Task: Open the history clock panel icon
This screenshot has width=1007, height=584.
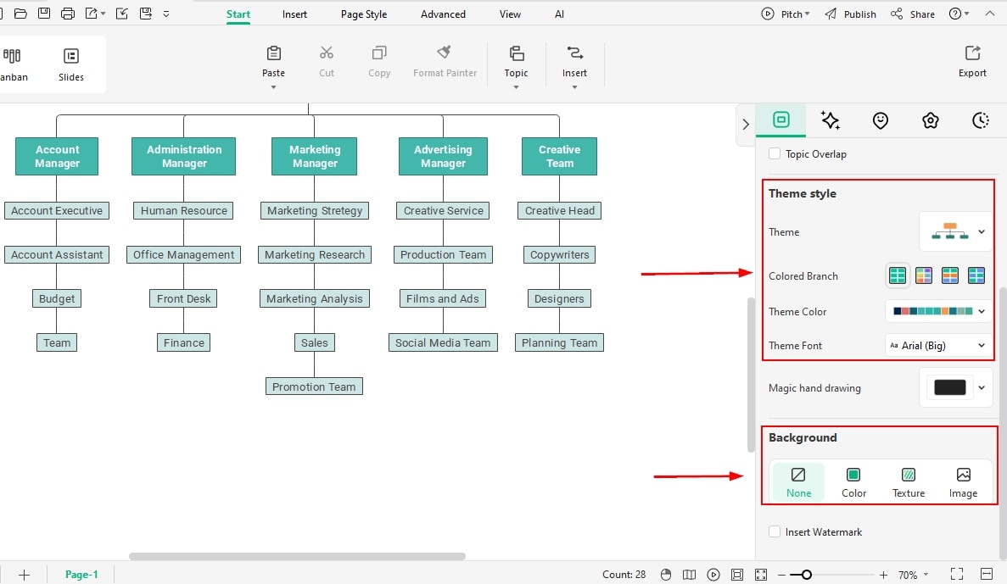Action: [x=981, y=121]
